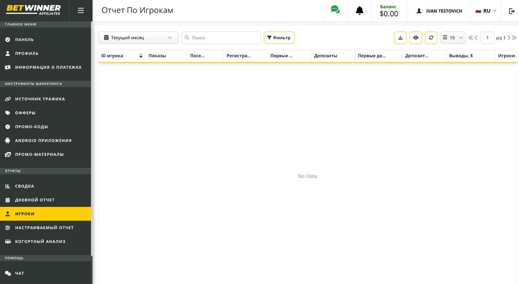Viewport: 519px width, 284px height.
Task: Open rows per page dropdown showing 15
Action: pyautogui.click(x=453, y=38)
